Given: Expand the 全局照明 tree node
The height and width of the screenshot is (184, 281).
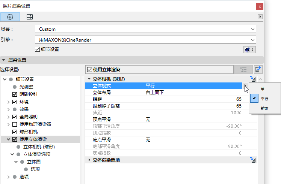Looking at the screenshot, I should pyautogui.click(x=8, y=117).
